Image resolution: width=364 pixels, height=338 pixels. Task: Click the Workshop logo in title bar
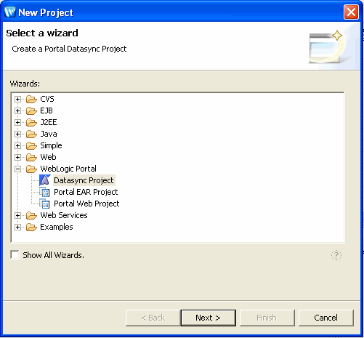pos(10,12)
